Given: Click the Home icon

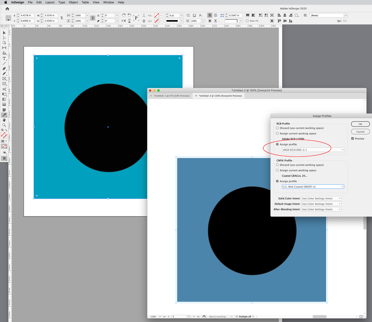Looking at the screenshot, I should pyautogui.click(x=7, y=9).
